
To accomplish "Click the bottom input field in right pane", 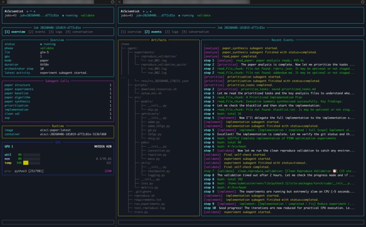I will click(x=241, y=222).
